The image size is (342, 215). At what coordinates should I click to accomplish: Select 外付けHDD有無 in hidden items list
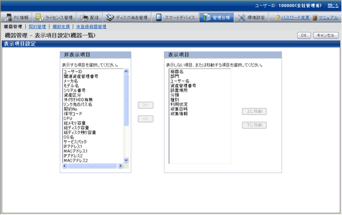[x=78, y=100]
